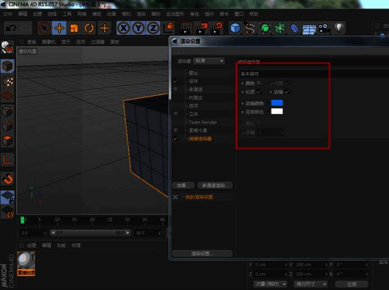Click the axis L-shaped icon
The image size is (389, 290).
click(x=7, y=160)
